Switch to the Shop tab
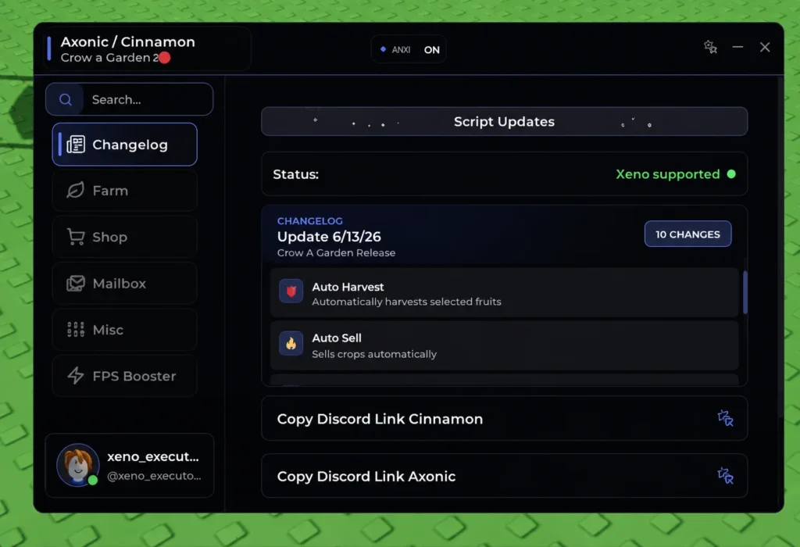The height and width of the screenshot is (547, 800). tap(124, 237)
